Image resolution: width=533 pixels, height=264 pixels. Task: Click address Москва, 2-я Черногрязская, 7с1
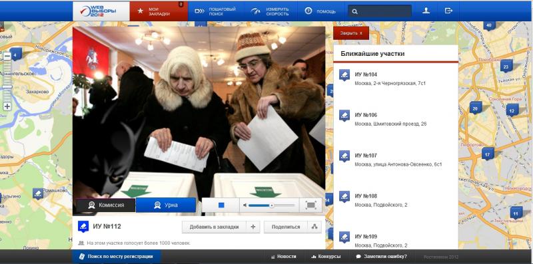[390, 83]
